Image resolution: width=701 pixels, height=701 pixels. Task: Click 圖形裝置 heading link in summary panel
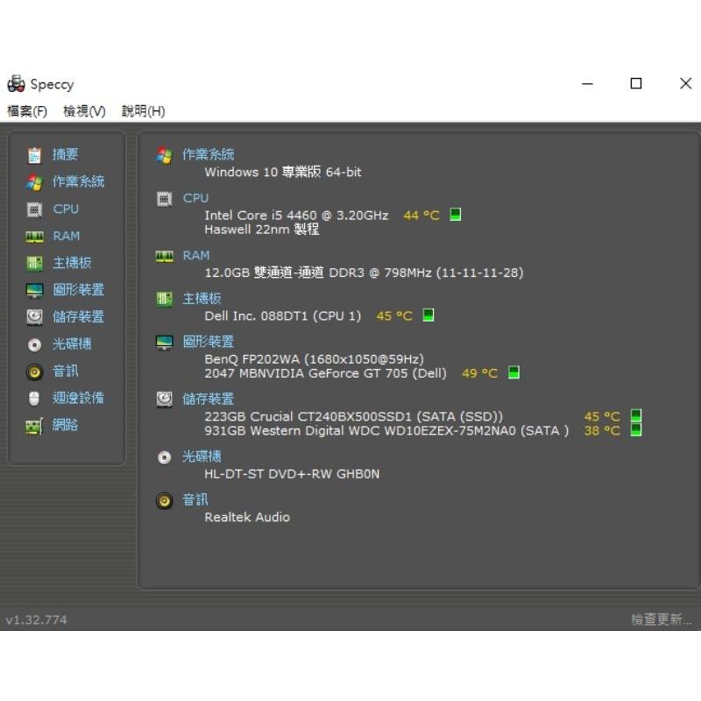[x=208, y=342]
